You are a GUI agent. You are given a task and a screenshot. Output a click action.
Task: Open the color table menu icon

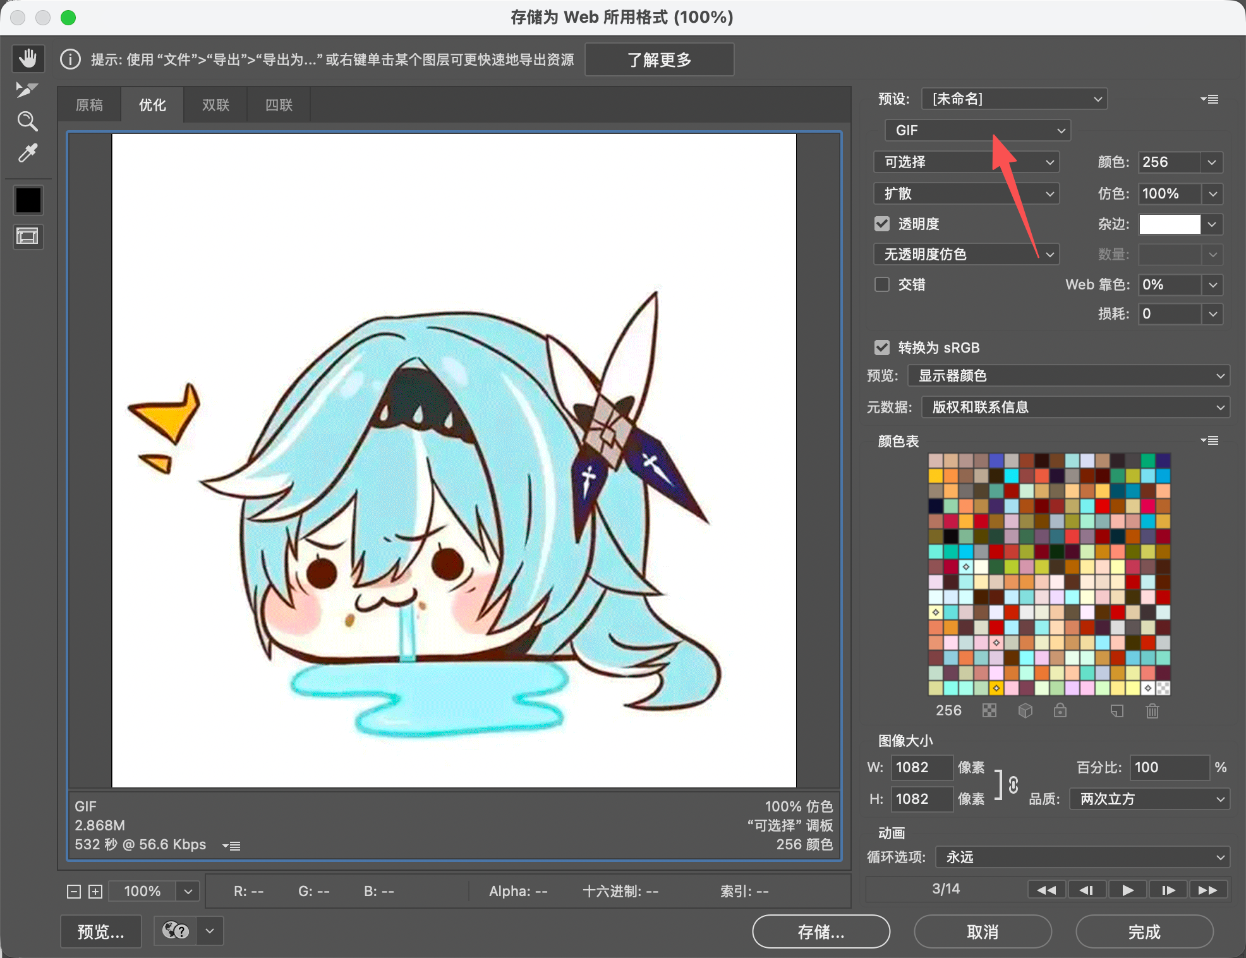click(x=1209, y=440)
